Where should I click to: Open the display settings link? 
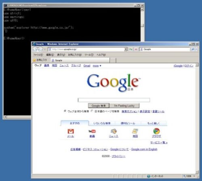click(145, 111)
